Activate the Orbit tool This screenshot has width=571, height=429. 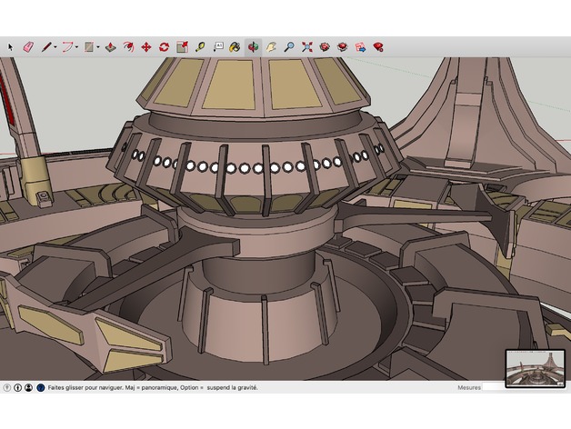click(253, 46)
